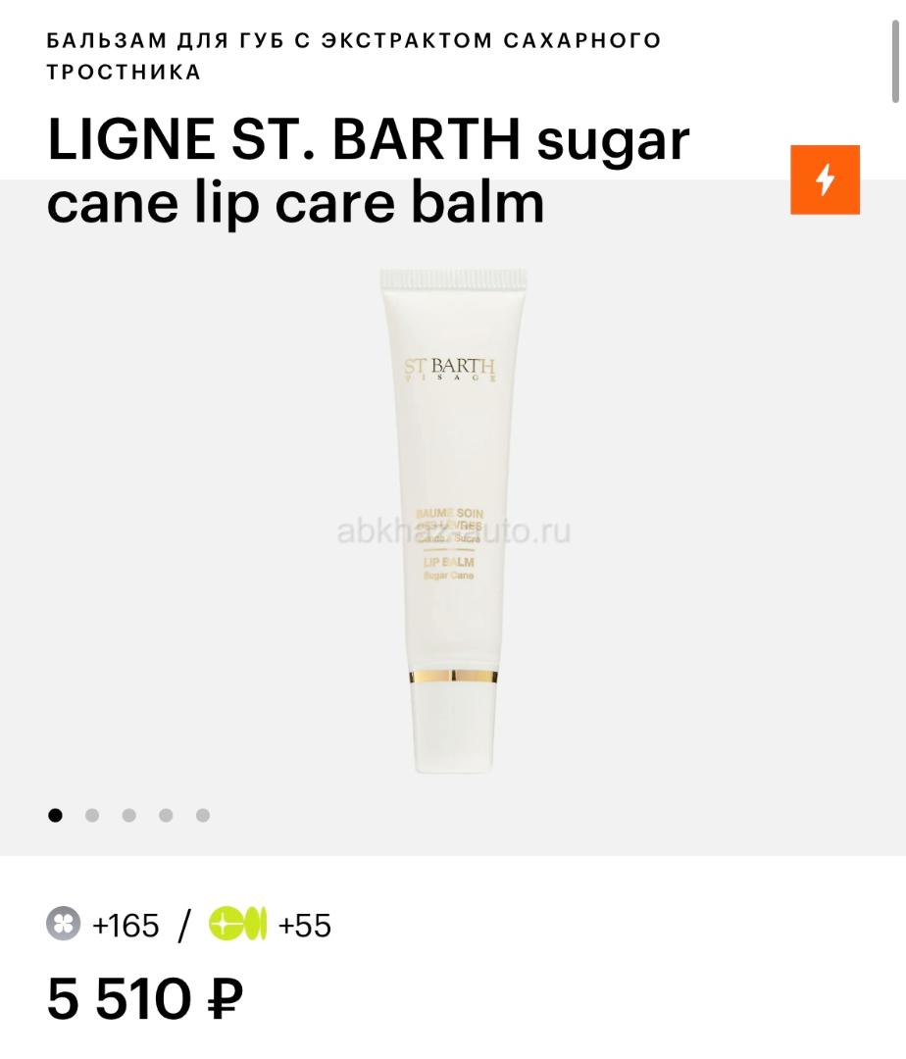906x1059 pixels.
Task: Tap the +55 bonus points value
Action: [x=305, y=925]
